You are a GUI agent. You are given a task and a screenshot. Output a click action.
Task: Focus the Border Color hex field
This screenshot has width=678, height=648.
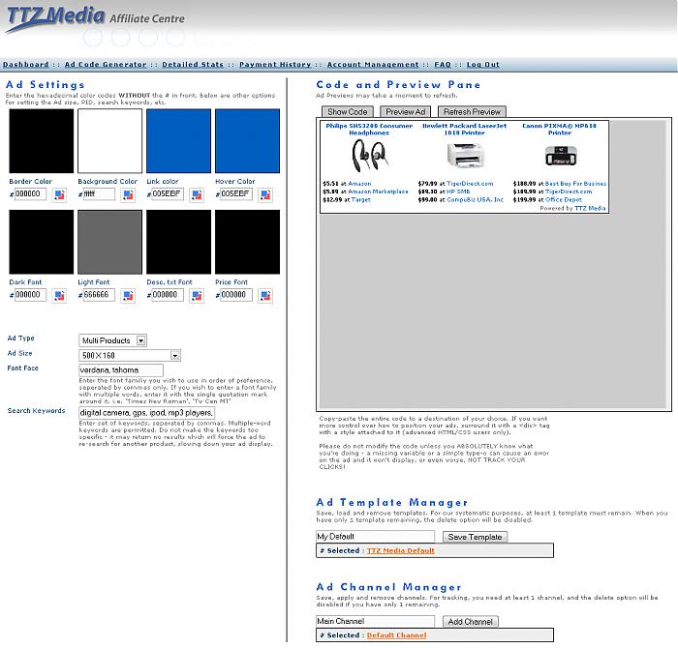30,193
